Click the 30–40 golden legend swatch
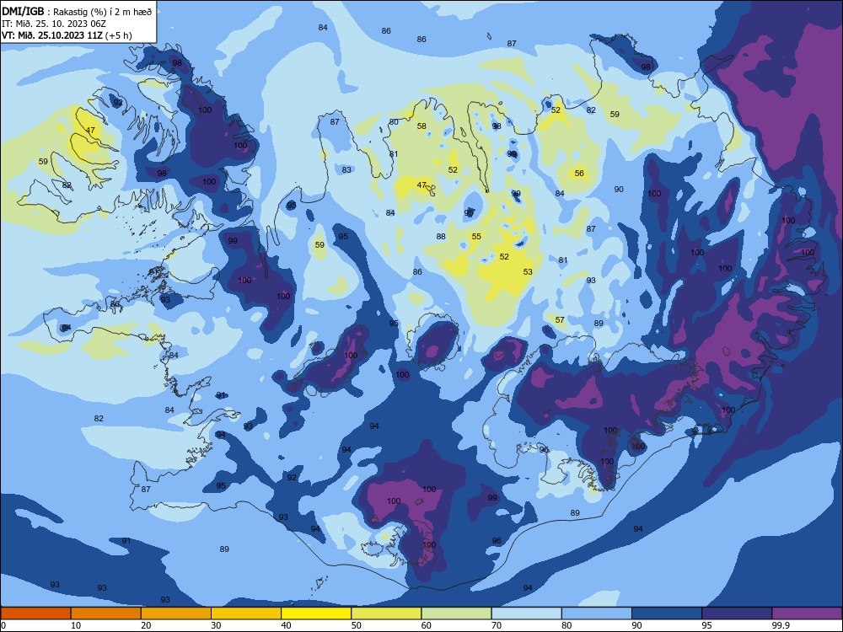The image size is (843, 632). point(246,613)
